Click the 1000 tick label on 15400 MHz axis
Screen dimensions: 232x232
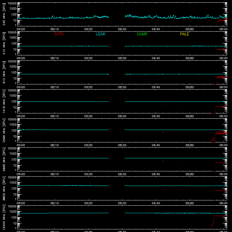tap(13, 212)
